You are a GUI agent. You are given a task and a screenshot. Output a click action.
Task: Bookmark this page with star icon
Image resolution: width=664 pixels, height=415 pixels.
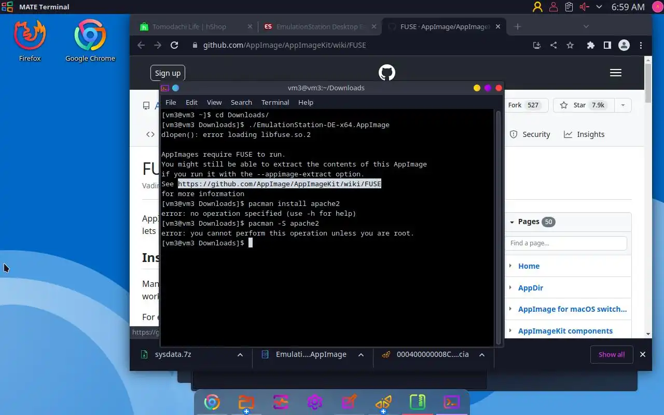[570, 45]
